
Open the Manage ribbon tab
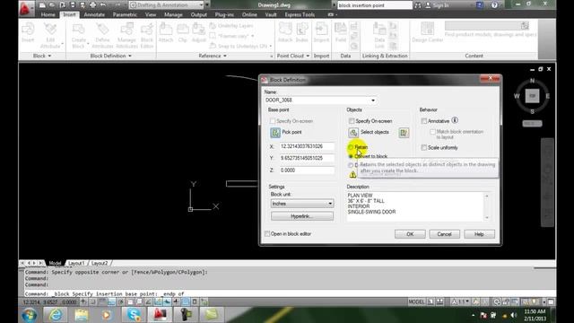point(173,14)
